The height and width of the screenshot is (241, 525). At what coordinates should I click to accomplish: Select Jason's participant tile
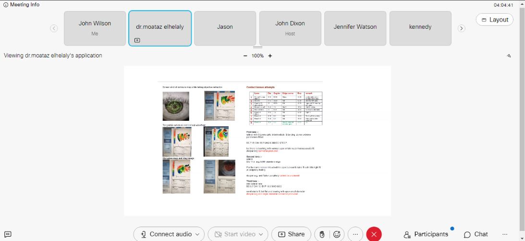225,28
